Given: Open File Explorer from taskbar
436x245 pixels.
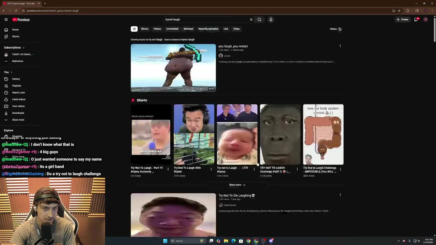Looking at the screenshot, I should tap(226, 241).
